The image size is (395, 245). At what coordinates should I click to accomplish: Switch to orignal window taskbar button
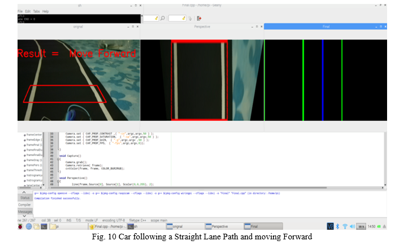[x=186, y=226]
